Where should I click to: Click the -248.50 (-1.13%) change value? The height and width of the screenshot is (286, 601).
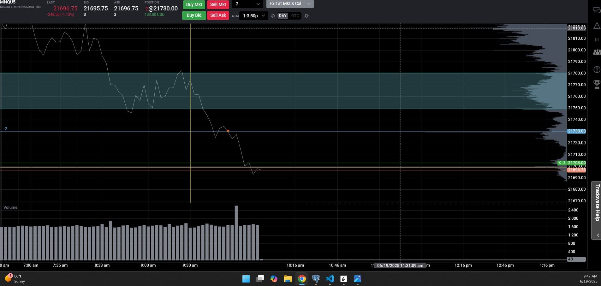[60, 15]
